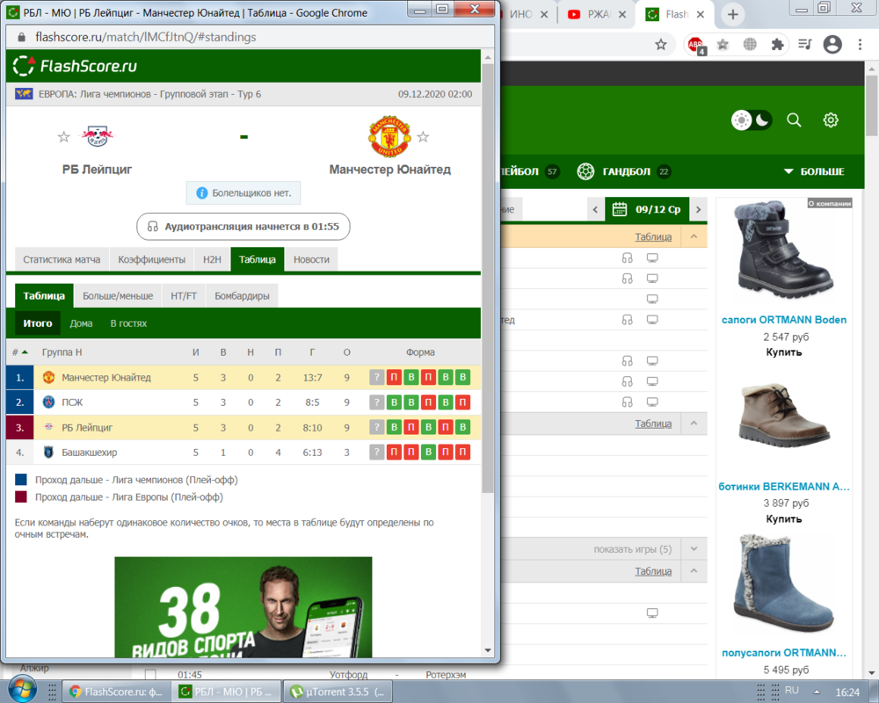
Task: Open the Гандбол sport section
Action: coord(623,171)
